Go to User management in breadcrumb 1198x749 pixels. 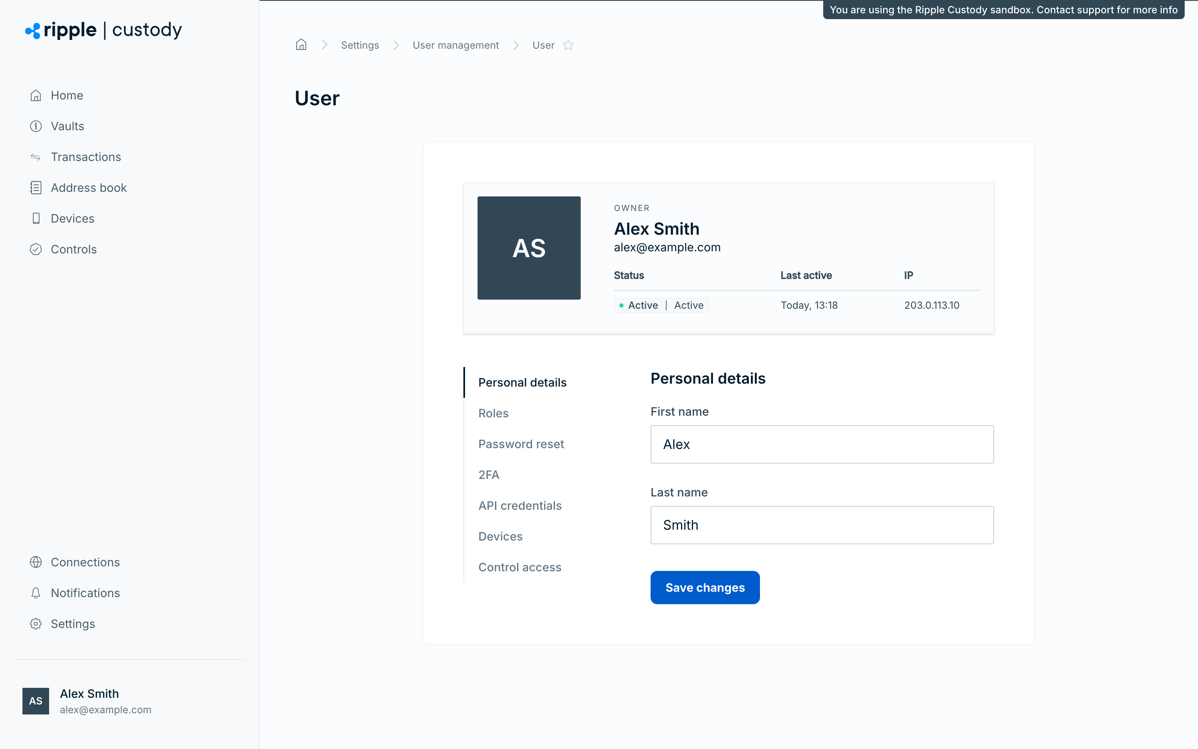[x=455, y=45]
